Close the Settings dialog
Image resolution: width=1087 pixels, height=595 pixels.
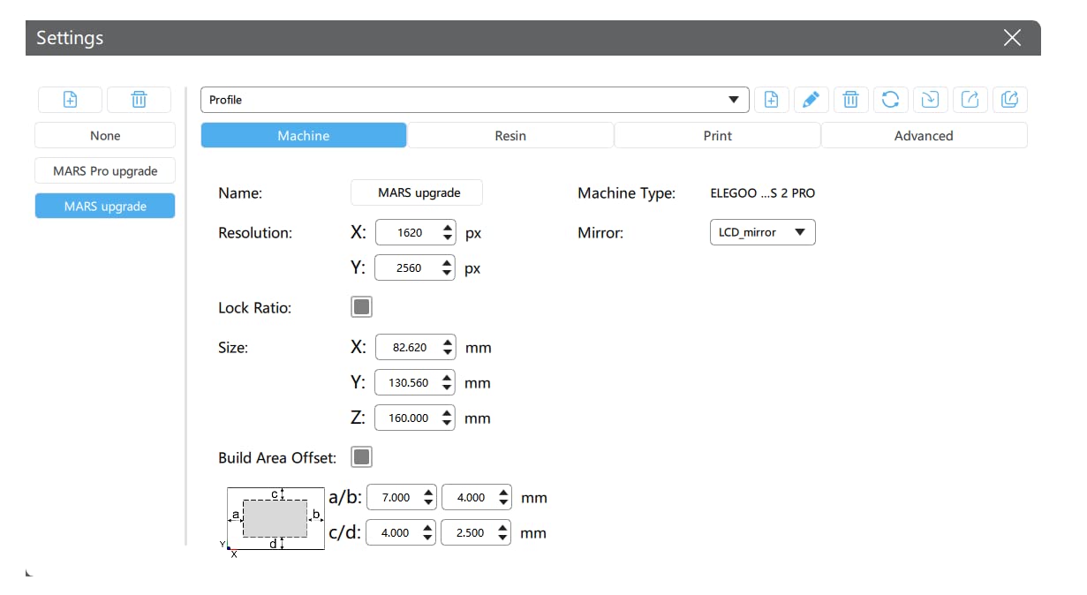tap(1012, 38)
